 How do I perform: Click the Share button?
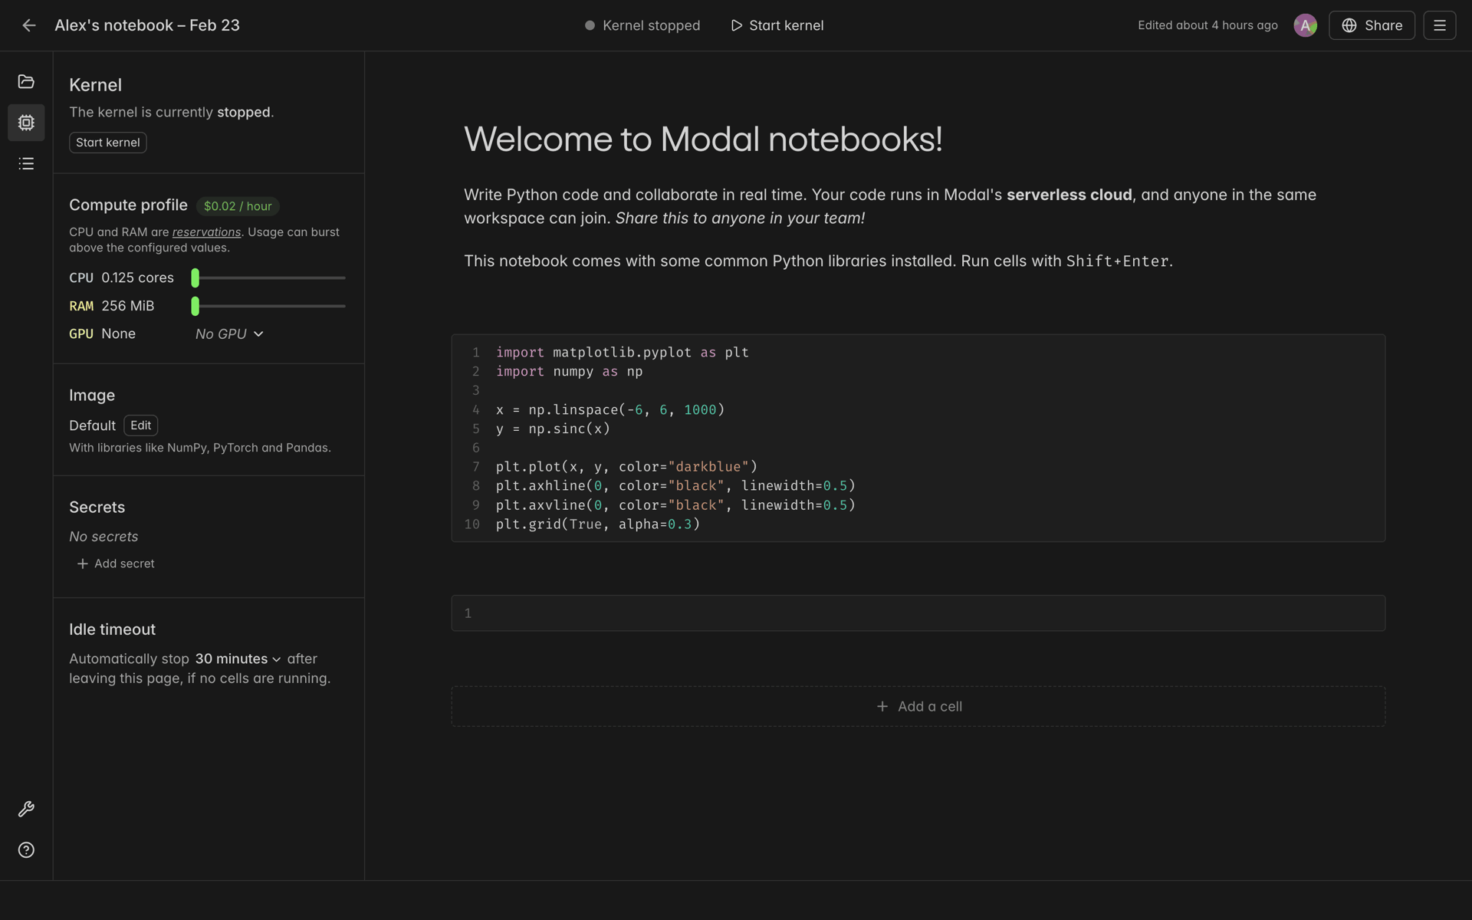1372,25
